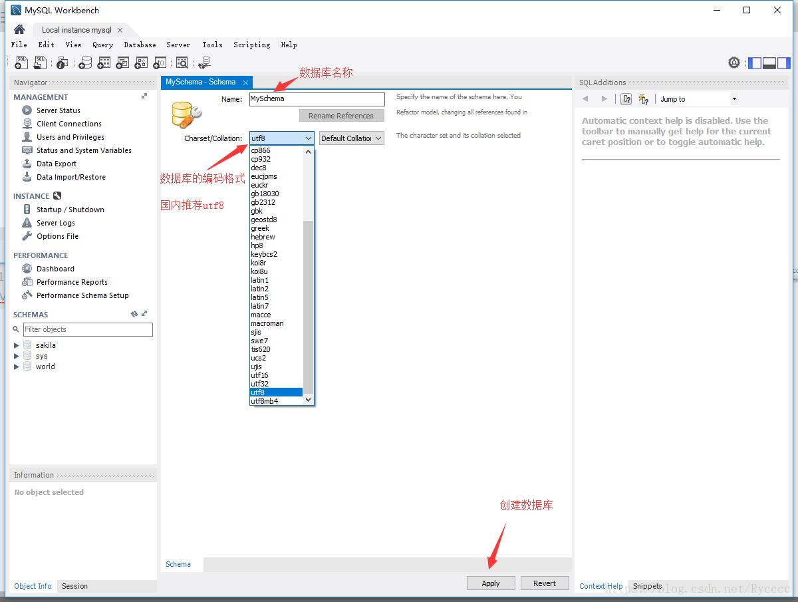
Task: Toggle the right sidebar panel visibility
Action: pos(784,63)
